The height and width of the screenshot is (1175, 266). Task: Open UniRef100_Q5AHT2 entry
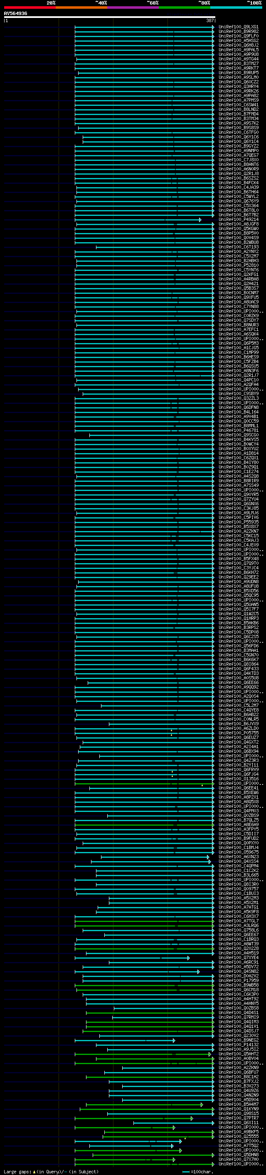click(x=239, y=1054)
